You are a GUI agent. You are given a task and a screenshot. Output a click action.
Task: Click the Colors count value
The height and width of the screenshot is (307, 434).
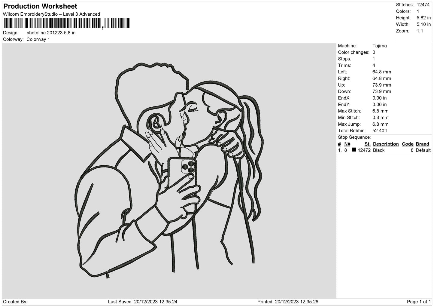418,11
